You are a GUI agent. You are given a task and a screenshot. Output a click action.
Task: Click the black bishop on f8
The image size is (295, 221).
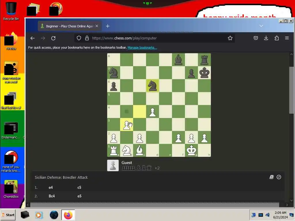pos(178,60)
